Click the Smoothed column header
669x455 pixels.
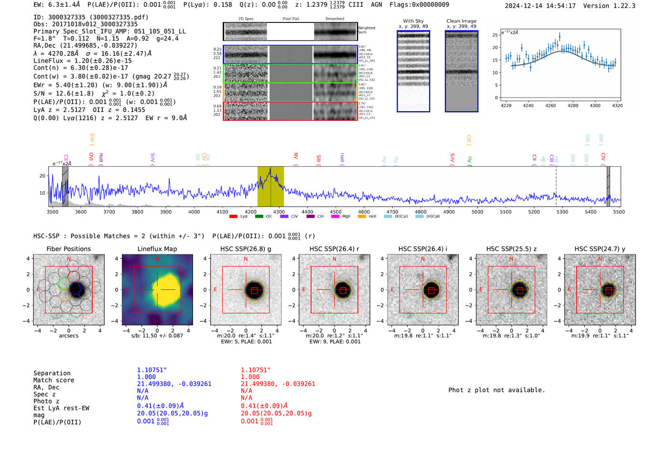(x=334, y=19)
